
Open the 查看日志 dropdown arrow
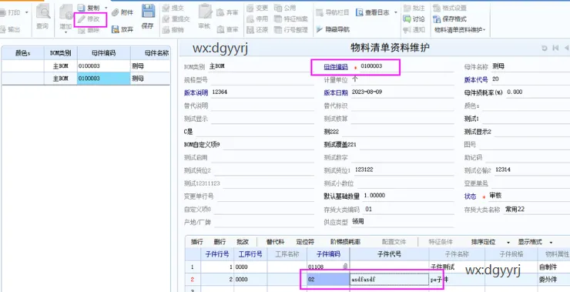pos(396,13)
